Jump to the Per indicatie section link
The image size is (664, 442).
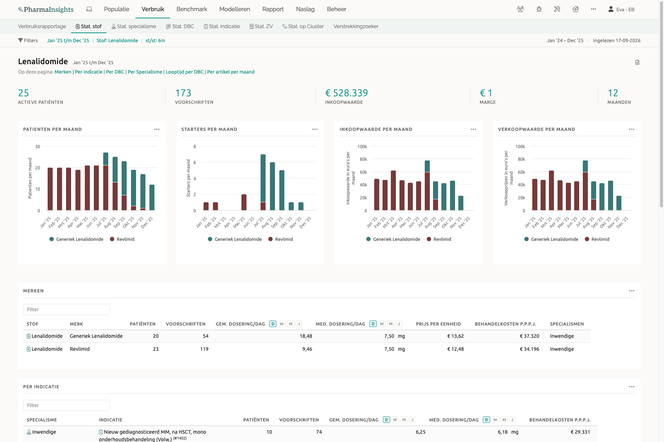[89, 72]
